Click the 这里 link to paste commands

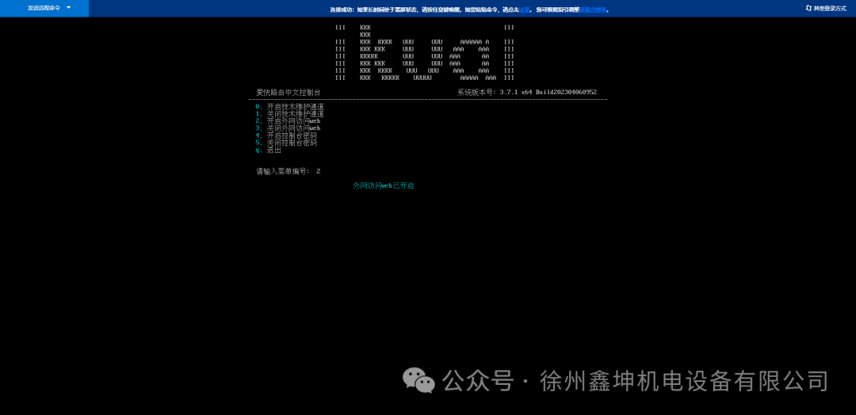tap(524, 10)
